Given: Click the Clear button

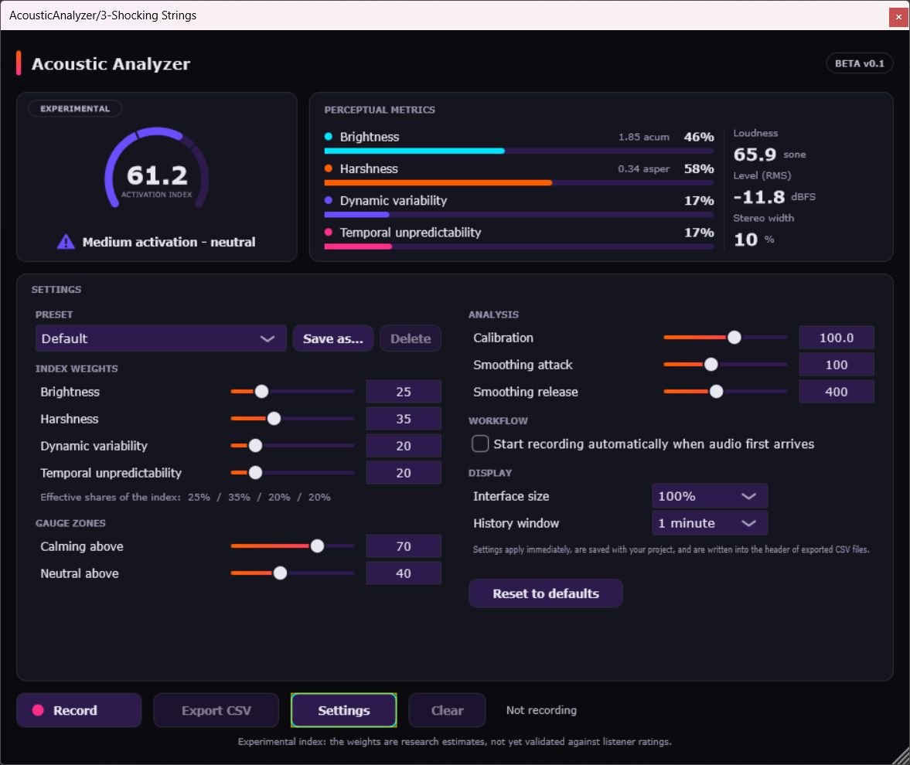Looking at the screenshot, I should tap(447, 710).
